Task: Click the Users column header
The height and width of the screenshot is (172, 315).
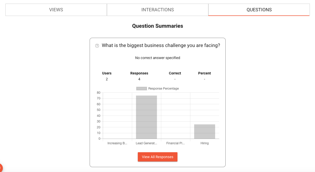Action: 107,73
